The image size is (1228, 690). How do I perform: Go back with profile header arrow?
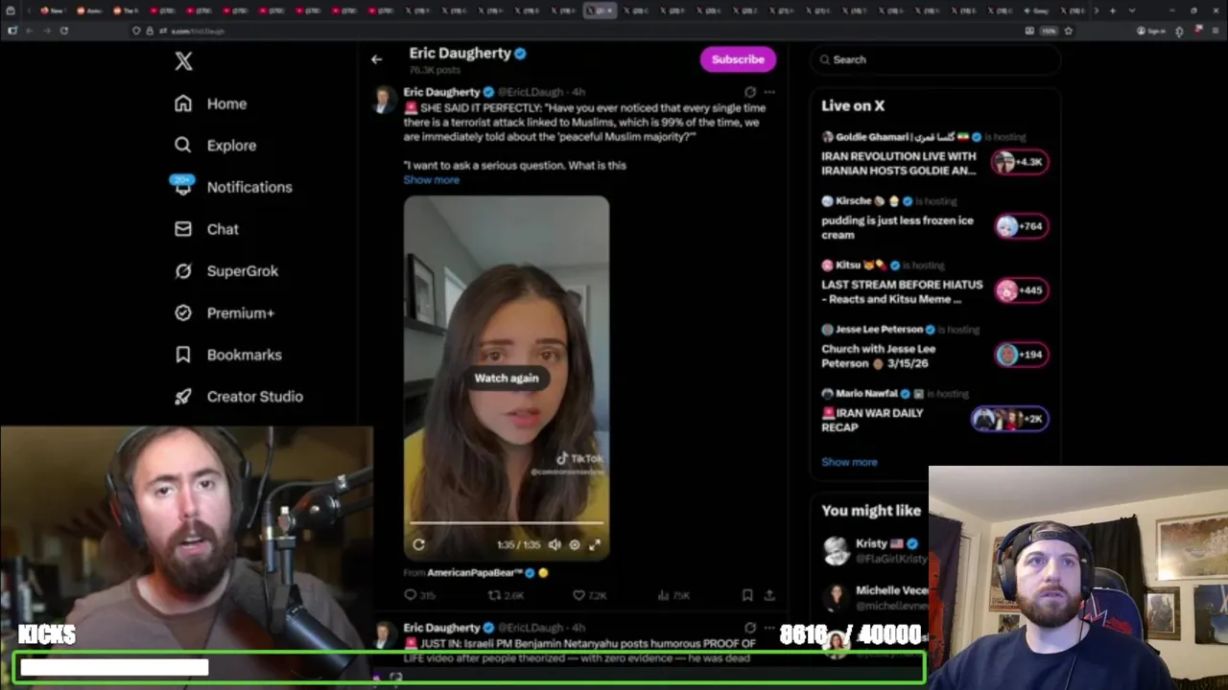(376, 59)
